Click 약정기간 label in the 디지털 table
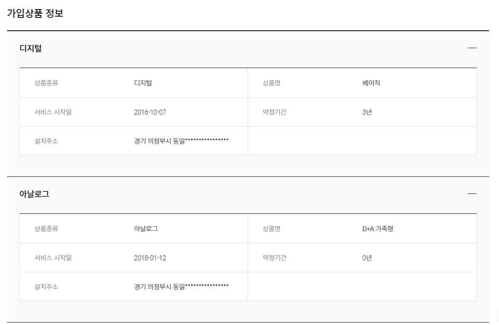 274,112
